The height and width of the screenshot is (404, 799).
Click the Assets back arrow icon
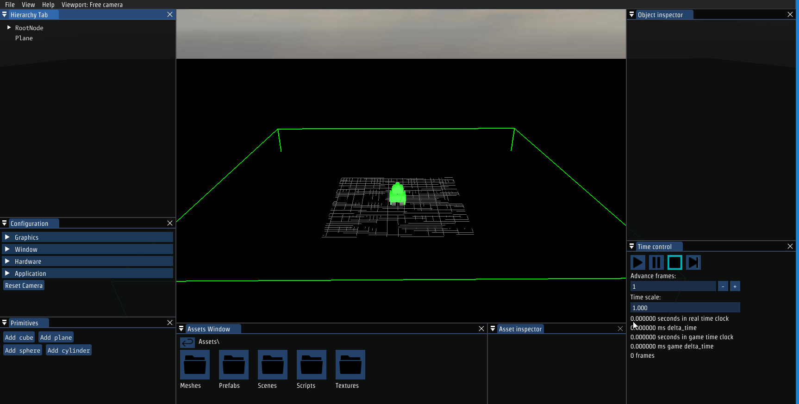click(187, 342)
